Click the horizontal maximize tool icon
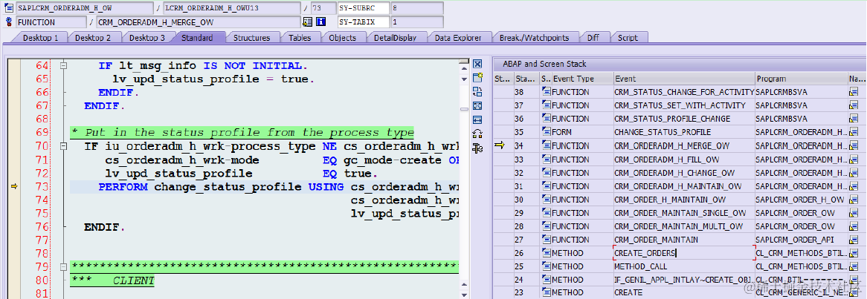 pos(477,119)
